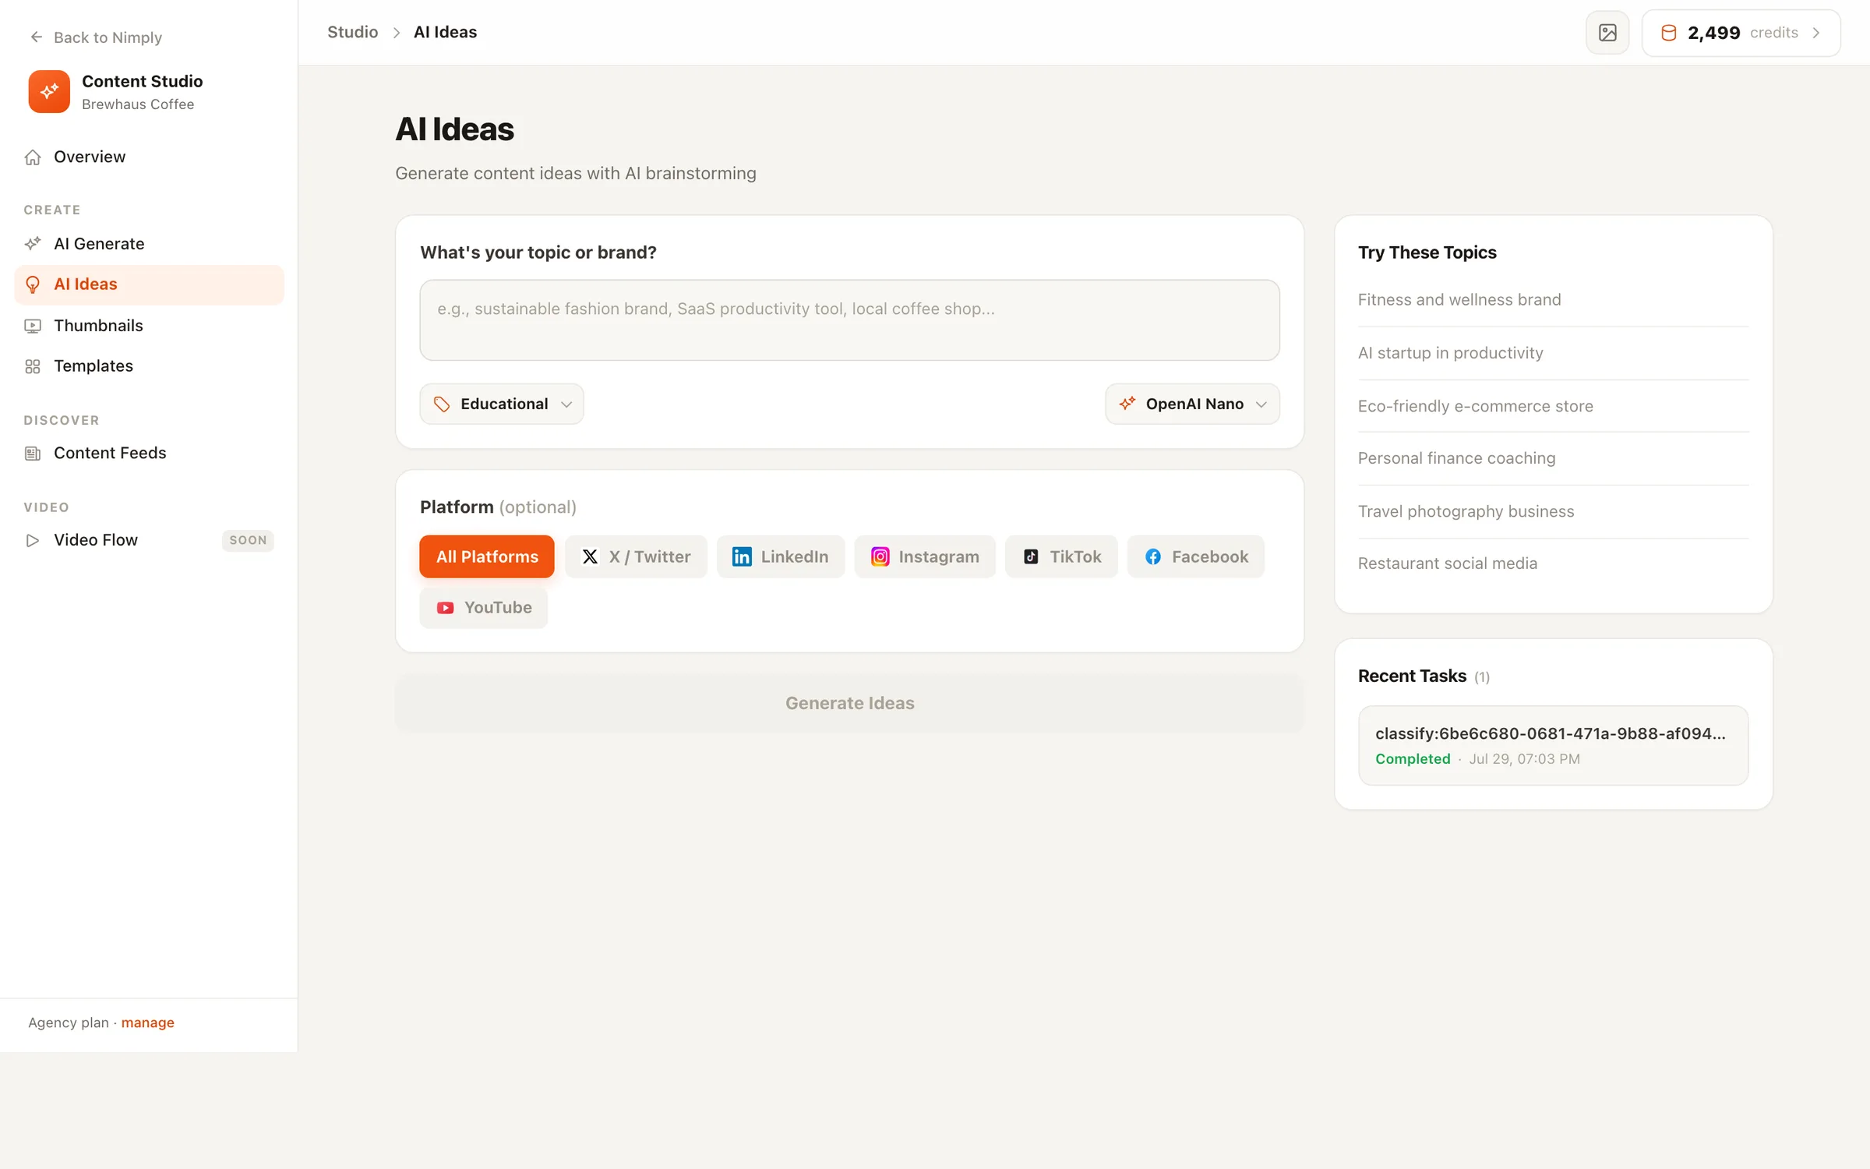
Task: Toggle the Instagram platform label
Action: [x=939, y=556]
